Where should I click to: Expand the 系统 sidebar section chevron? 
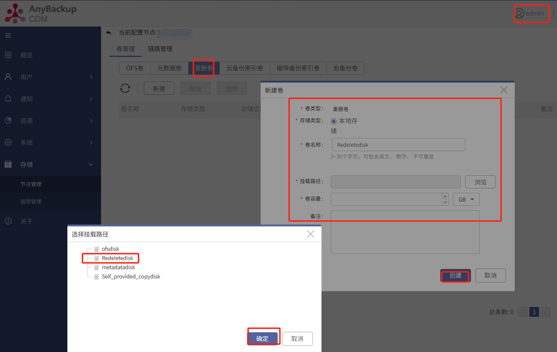(x=91, y=142)
